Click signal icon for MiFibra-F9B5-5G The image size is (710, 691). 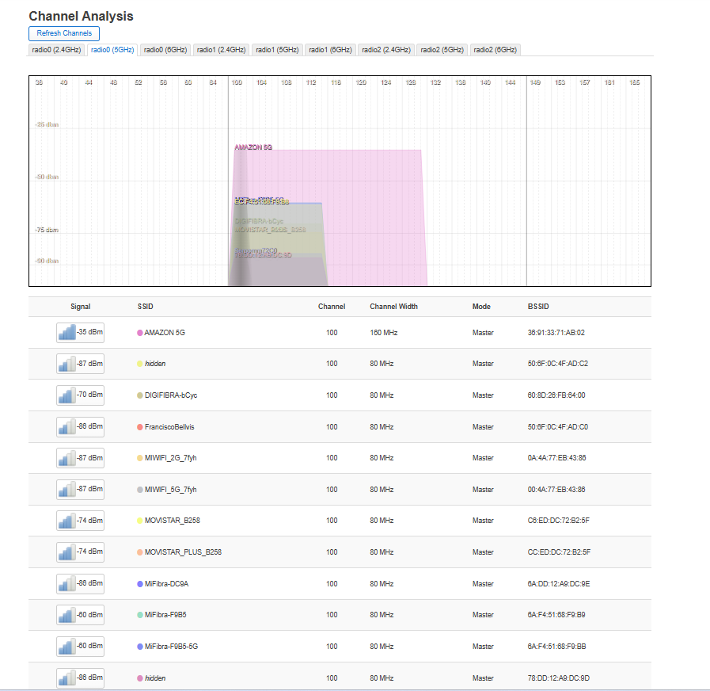66,647
